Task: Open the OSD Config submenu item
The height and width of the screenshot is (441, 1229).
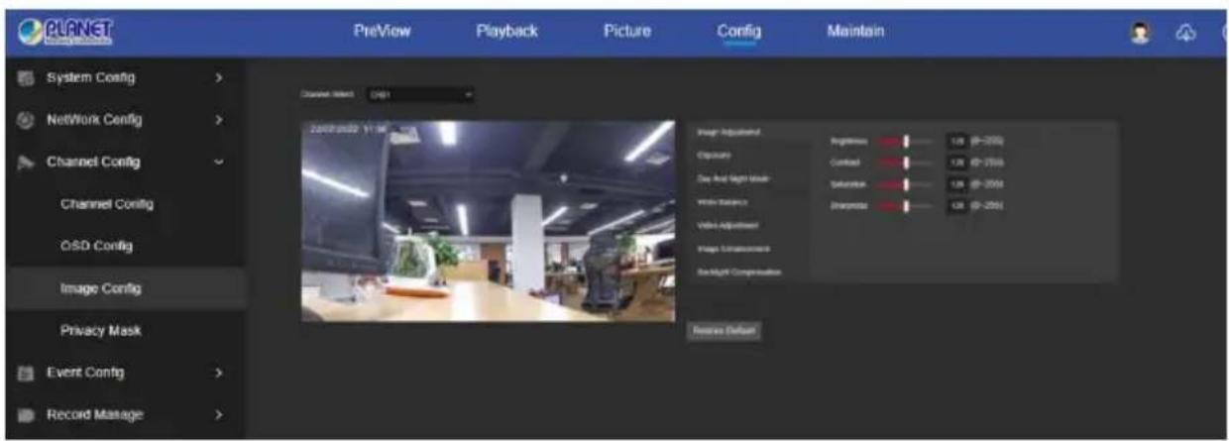Action: click(x=96, y=246)
